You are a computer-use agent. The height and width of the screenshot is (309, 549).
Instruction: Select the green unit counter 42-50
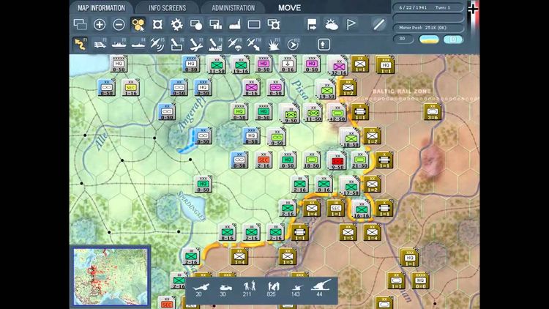point(337,113)
